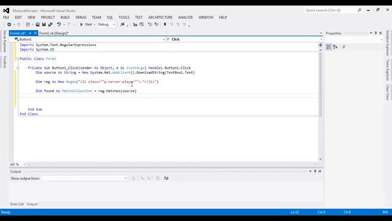392x221 pixels.
Task: Switch to the Form1.vb [Design] tab
Action: coord(54,33)
